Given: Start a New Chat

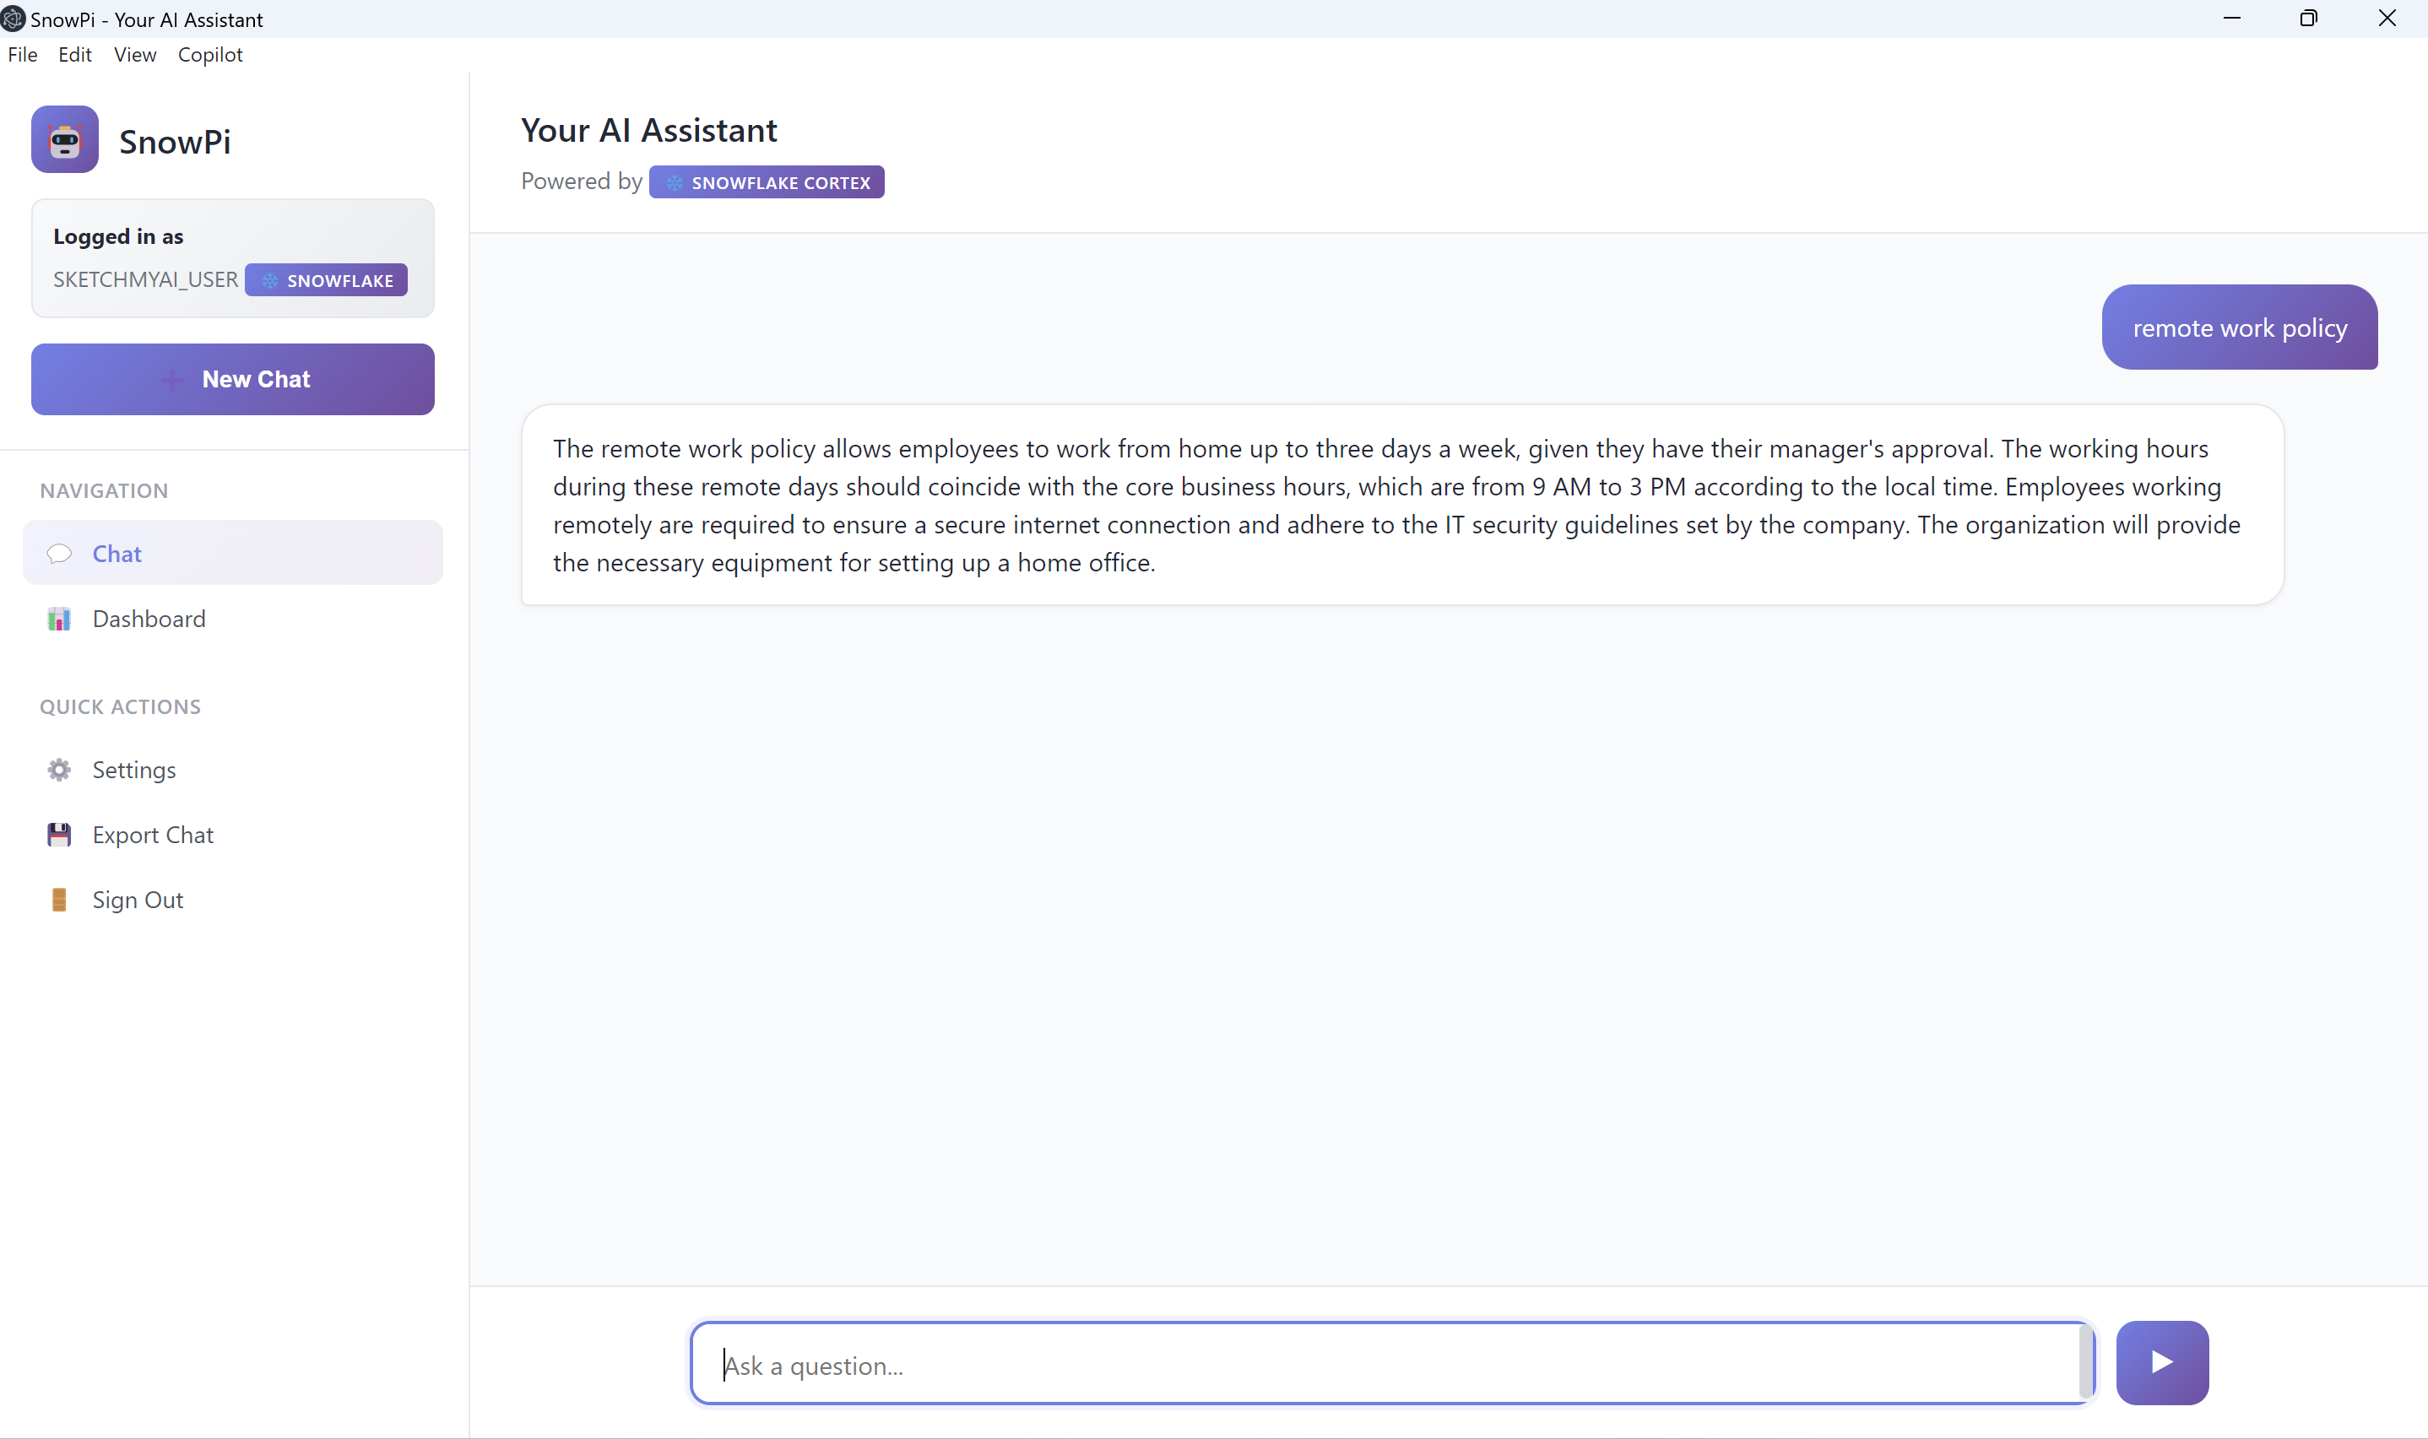Looking at the screenshot, I should tap(233, 378).
